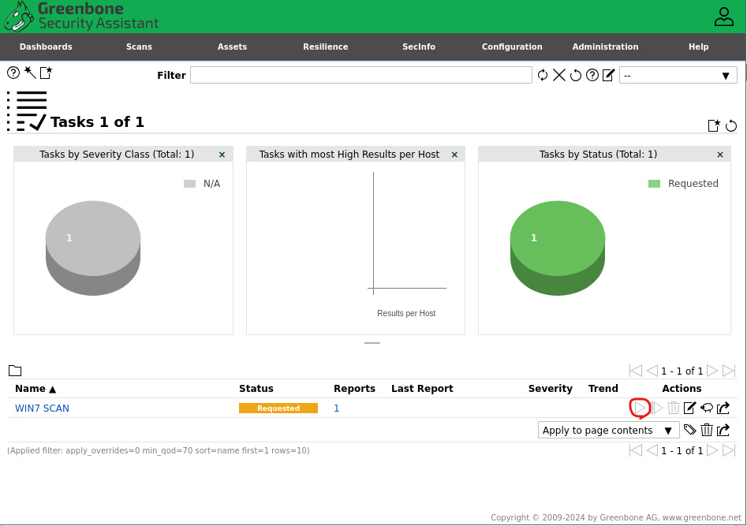This screenshot has width=747, height=526.
Task: Click the Greenbone Security Assistant logo
Action: [x=81, y=17]
